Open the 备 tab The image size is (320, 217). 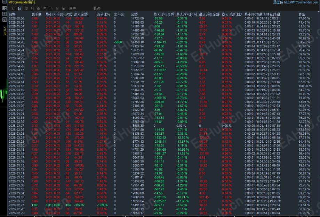(63, 9)
